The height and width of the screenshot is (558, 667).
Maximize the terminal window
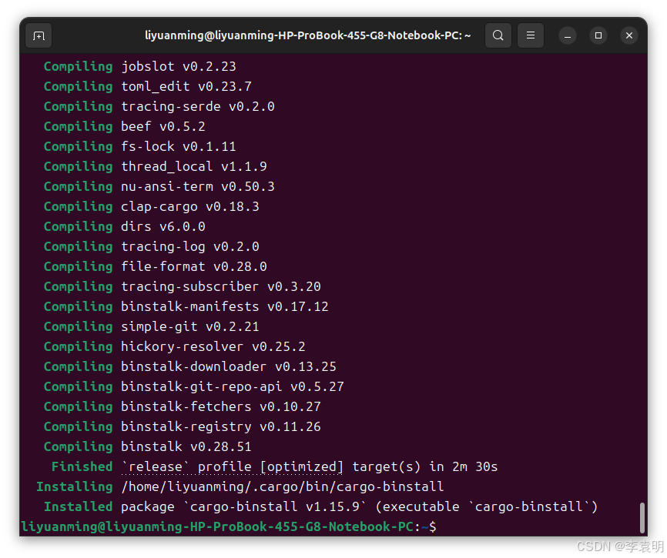click(598, 35)
